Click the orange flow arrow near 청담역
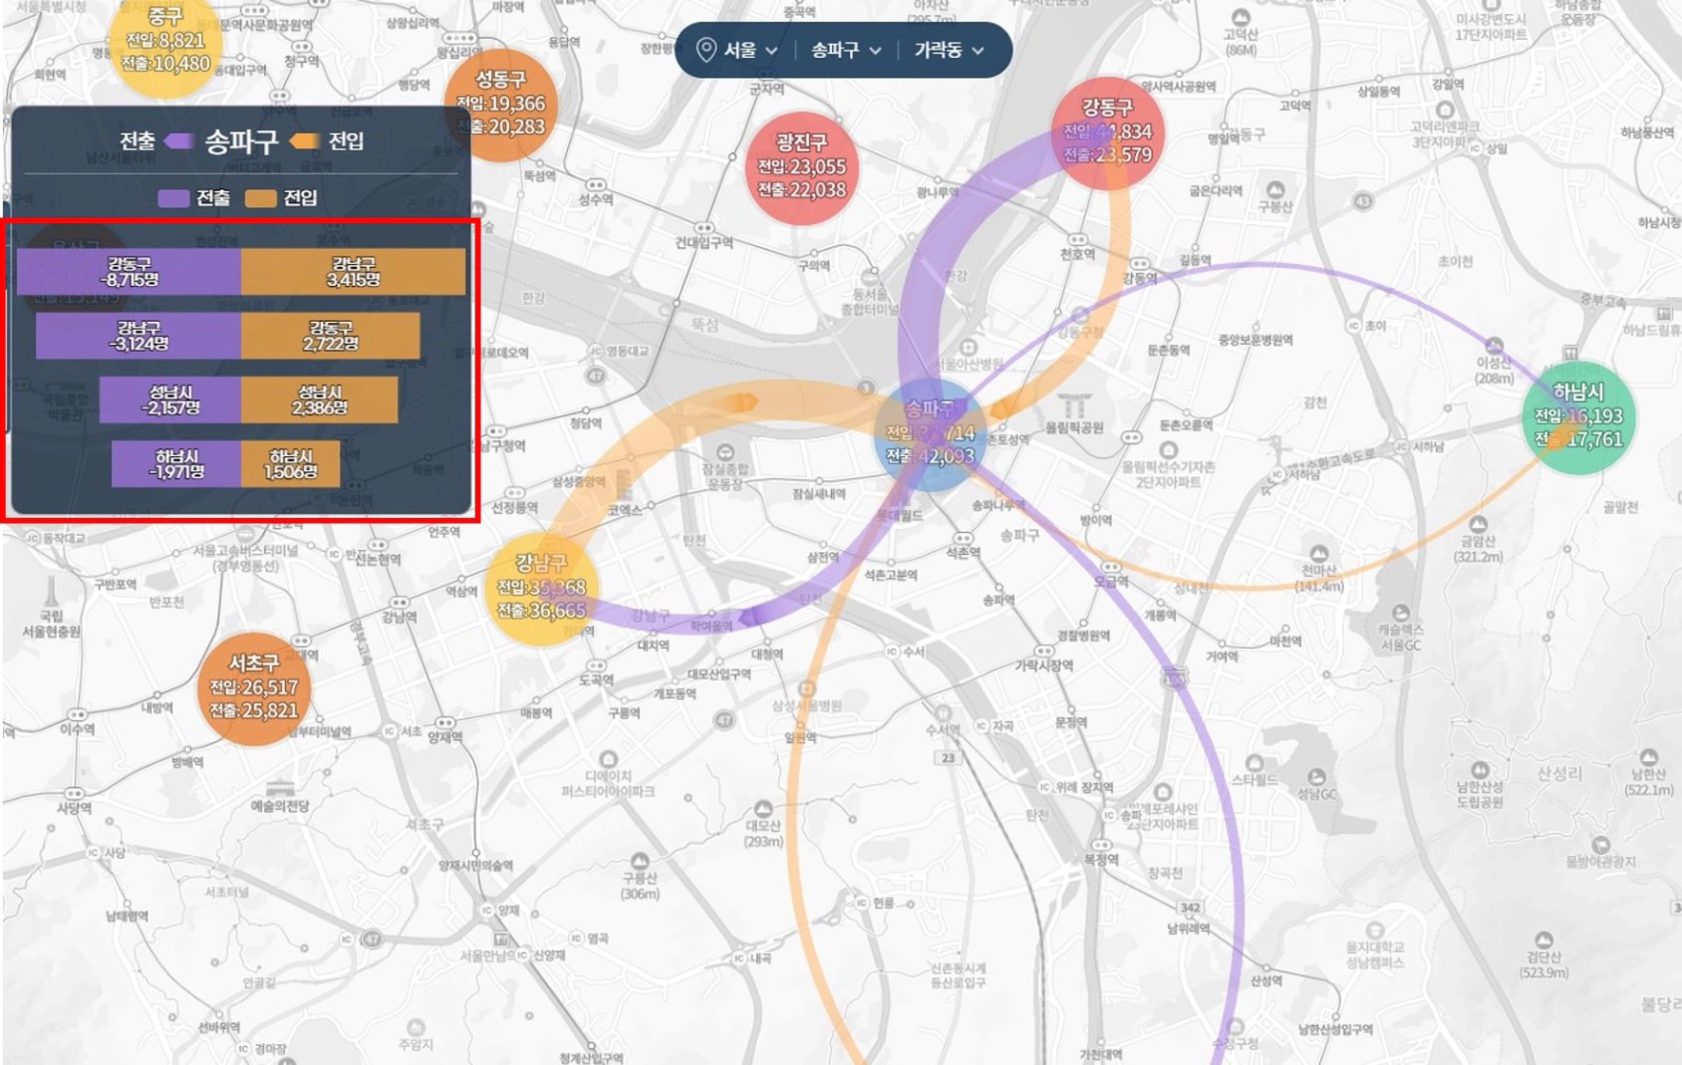 point(741,402)
